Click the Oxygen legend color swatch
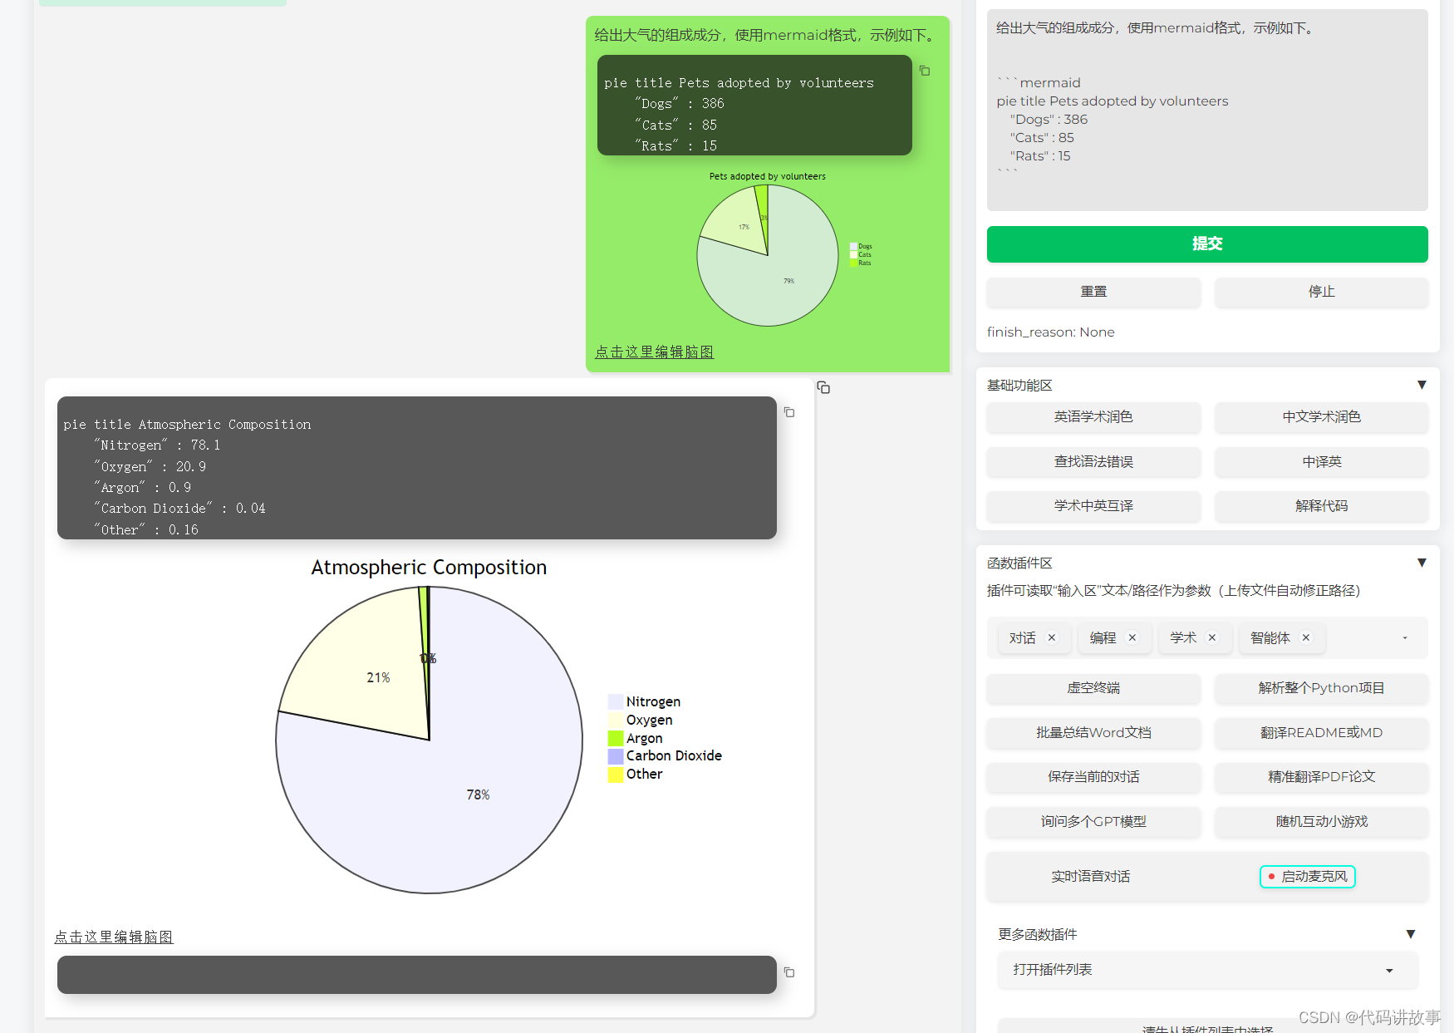The image size is (1454, 1033). [616, 720]
